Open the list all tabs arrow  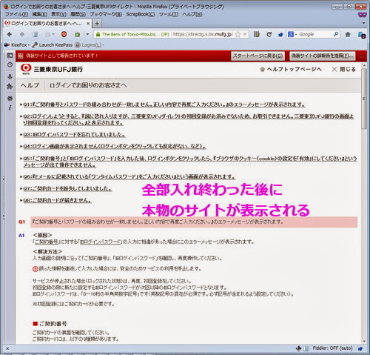pos(363,23)
